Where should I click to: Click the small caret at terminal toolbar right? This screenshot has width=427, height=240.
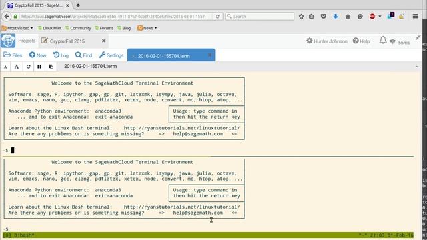coord(417,67)
